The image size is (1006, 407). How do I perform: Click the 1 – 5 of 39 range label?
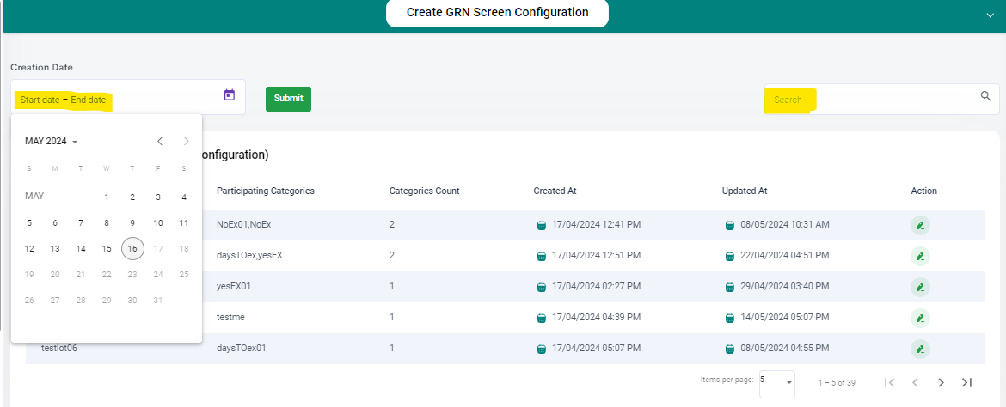click(x=837, y=383)
